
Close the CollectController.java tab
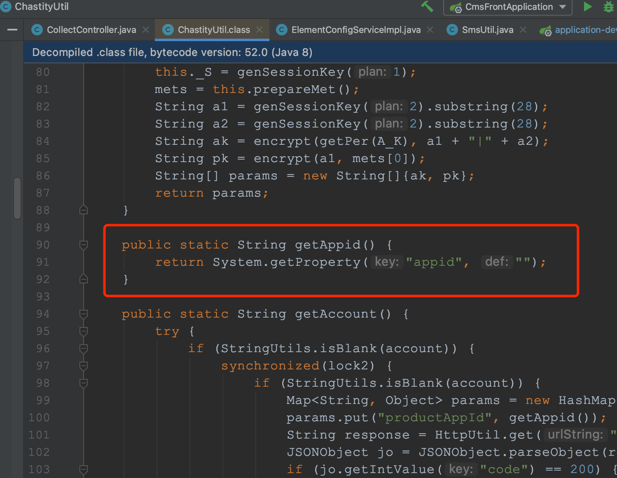point(146,30)
